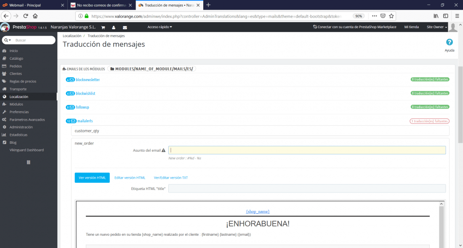Click the Localización breadcrumb link
This screenshot has width=463, height=248.
(72, 36)
